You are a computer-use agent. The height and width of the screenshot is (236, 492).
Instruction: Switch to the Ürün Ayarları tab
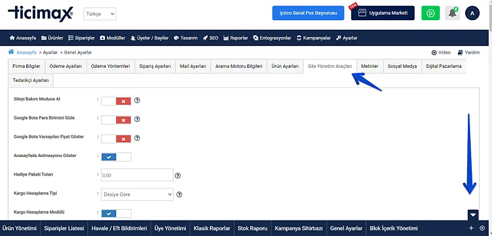pyautogui.click(x=285, y=67)
